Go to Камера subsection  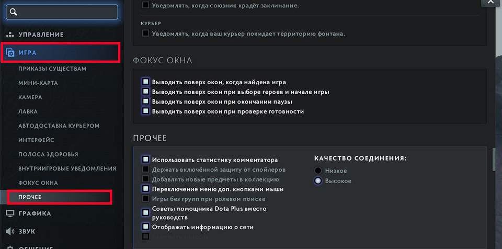pos(30,97)
